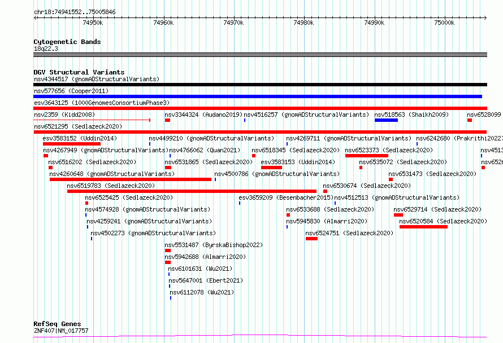The width and height of the screenshot is (503, 343).
Task: Open nsv5945830 (Almarri2020) label
Action: (327, 221)
